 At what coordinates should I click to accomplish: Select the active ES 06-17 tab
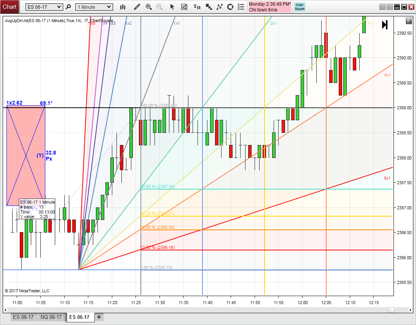tap(80, 317)
